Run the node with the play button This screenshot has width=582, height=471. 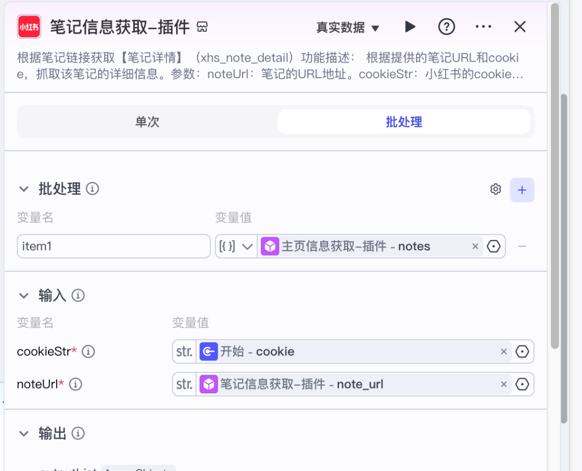410,27
